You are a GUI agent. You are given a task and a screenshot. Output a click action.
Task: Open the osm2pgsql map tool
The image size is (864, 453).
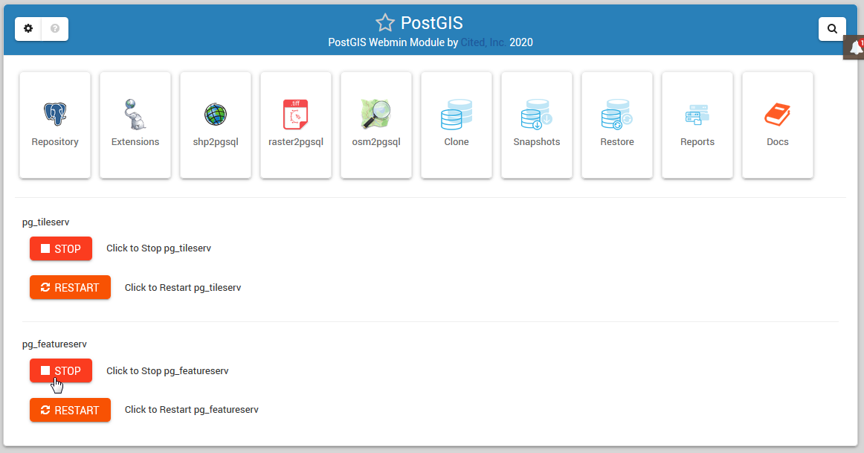click(376, 115)
